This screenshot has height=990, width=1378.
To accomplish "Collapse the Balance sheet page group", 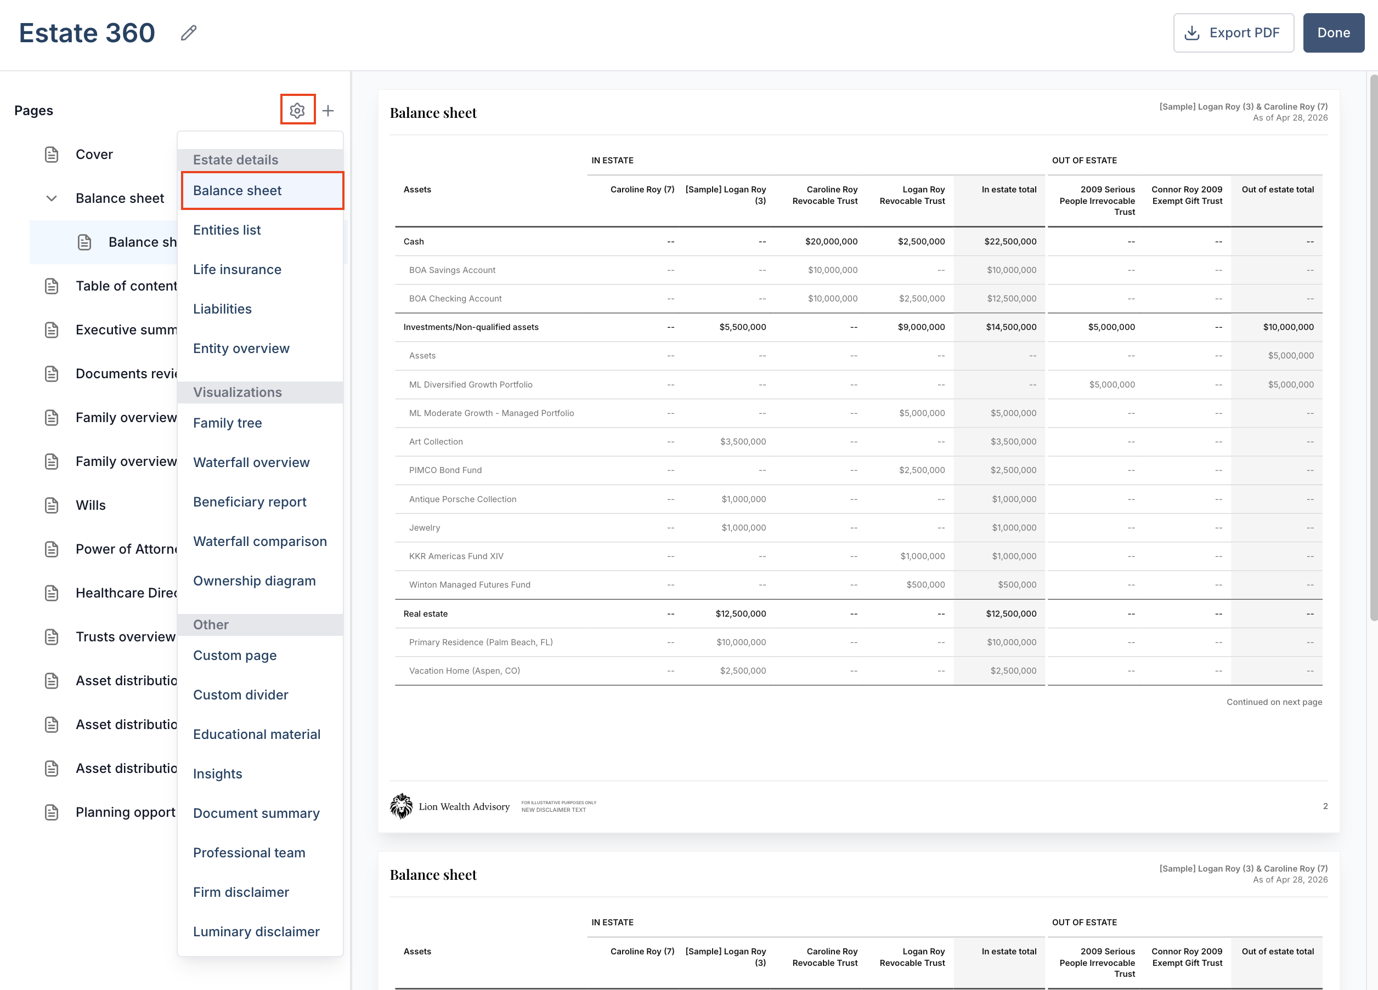I will pos(52,198).
